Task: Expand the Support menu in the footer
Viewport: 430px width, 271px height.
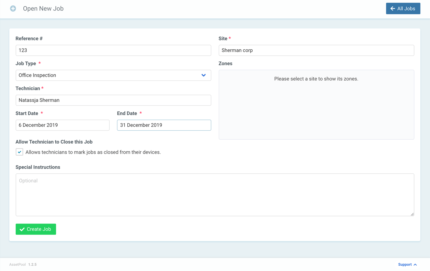Action: pyautogui.click(x=407, y=265)
